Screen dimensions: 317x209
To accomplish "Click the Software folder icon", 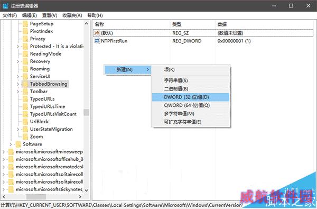I will click(18, 144).
